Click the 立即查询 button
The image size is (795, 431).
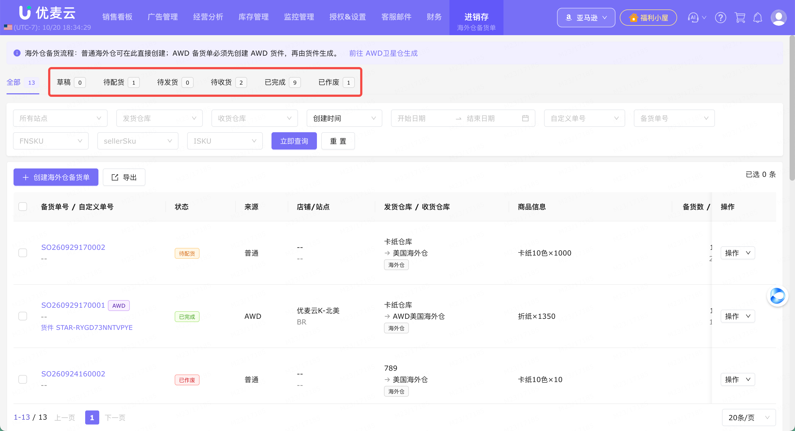pos(294,141)
